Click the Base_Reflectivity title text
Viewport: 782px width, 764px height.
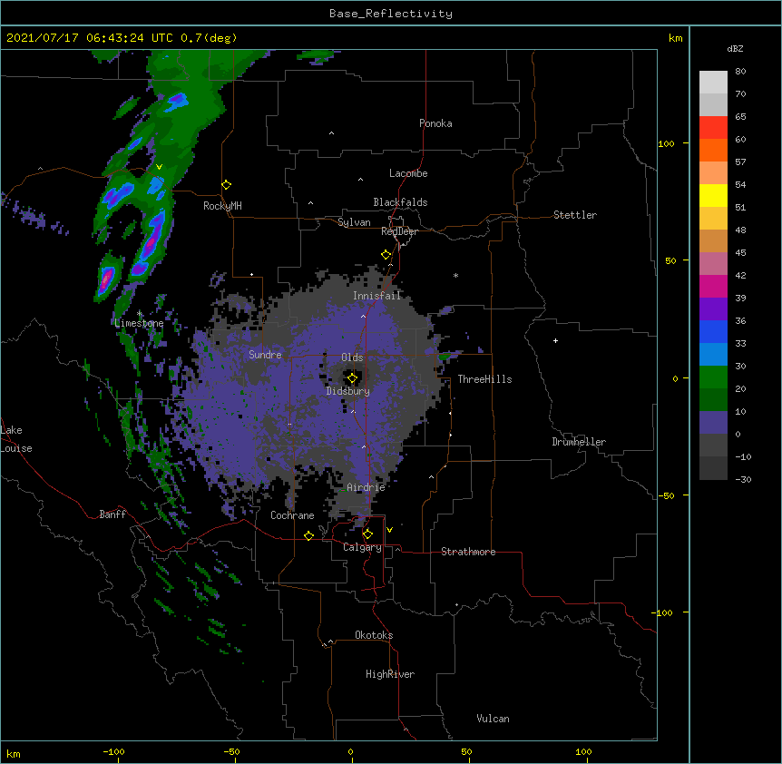(x=391, y=14)
